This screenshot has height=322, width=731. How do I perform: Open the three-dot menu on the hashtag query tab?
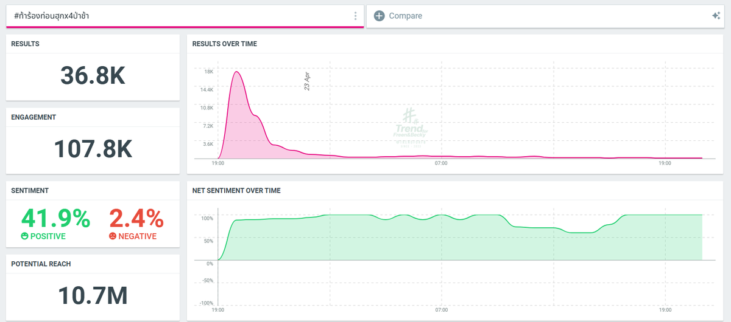356,16
